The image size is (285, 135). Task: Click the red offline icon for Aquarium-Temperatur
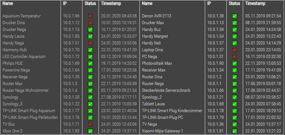pos(90,16)
